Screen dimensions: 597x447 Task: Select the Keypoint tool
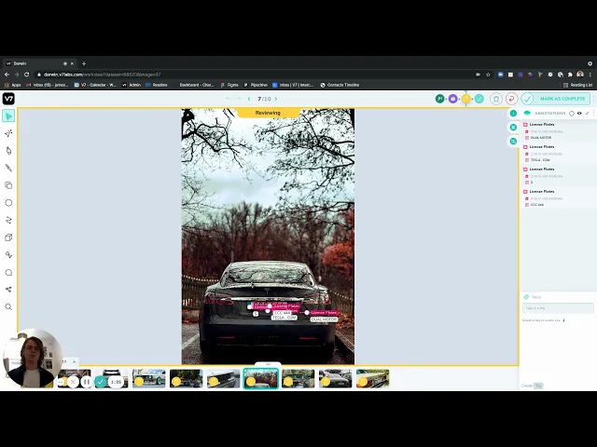coord(8,254)
